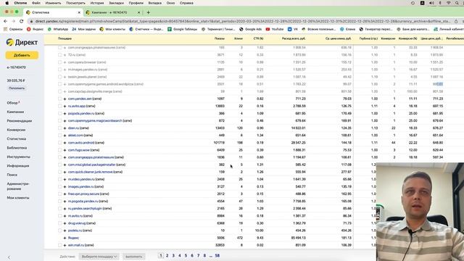Viewport: 464px width, 261px height.
Task: Expand the m.avito.ru row plus
Action: (65, 216)
